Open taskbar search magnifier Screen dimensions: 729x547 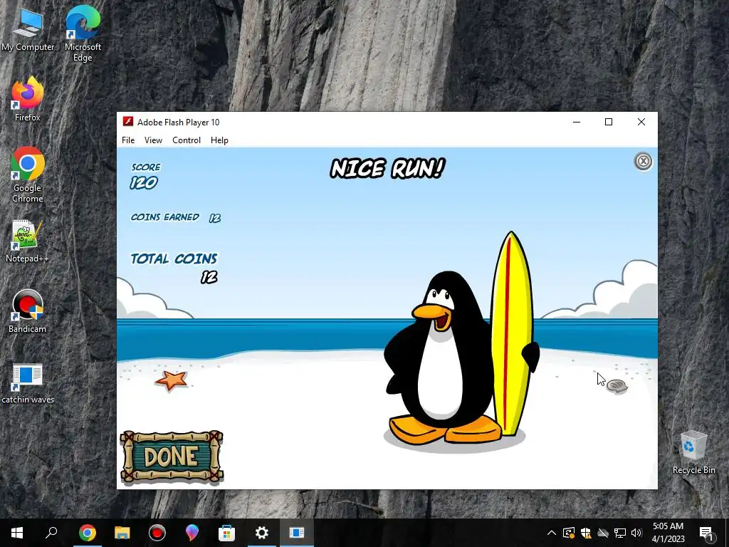point(51,533)
